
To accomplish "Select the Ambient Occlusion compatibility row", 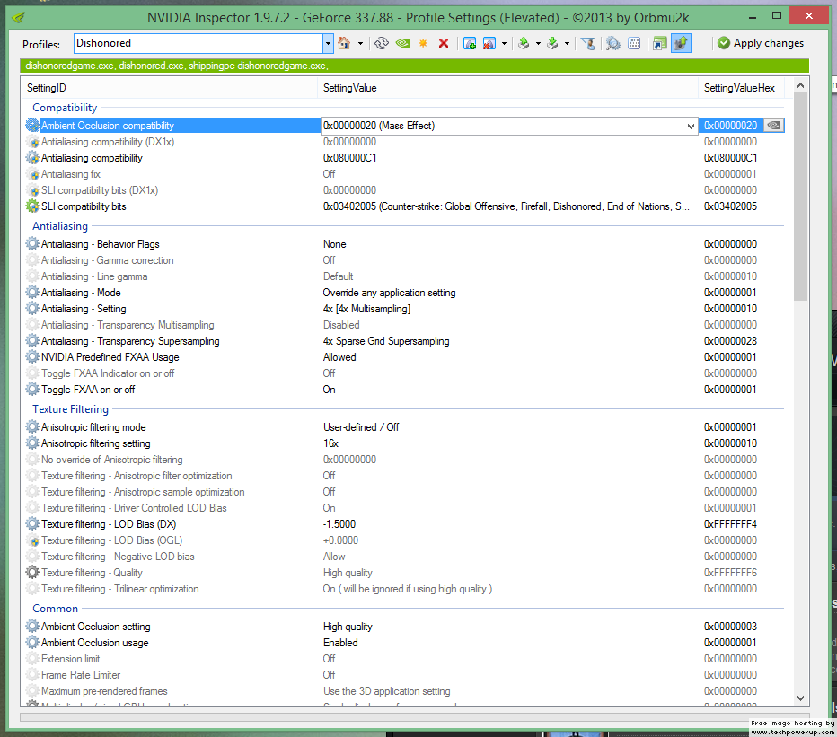I will click(x=405, y=126).
